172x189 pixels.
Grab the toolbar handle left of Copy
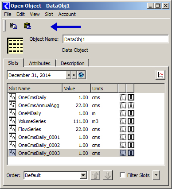click(4, 26)
